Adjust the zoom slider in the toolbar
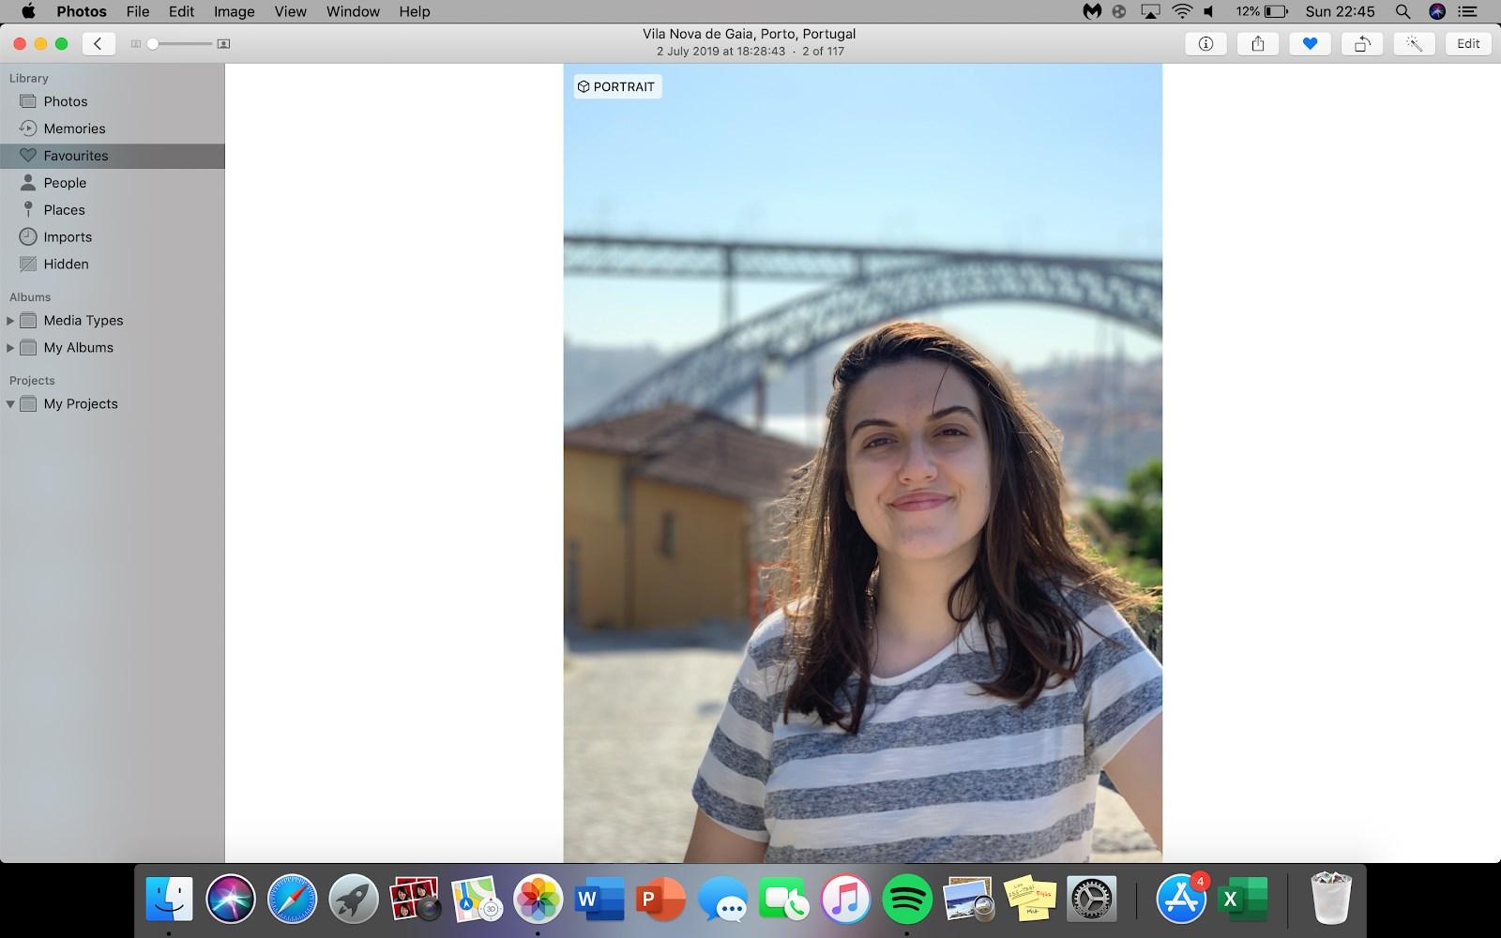 179,44
